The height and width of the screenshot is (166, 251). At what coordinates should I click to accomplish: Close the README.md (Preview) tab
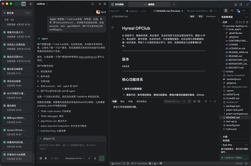(x=182, y=11)
